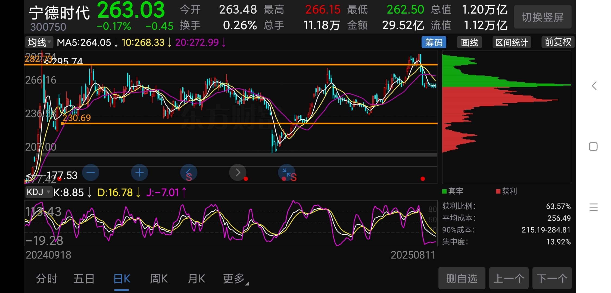
Task: Open the KDJ indicator dropdown
Action: point(38,192)
